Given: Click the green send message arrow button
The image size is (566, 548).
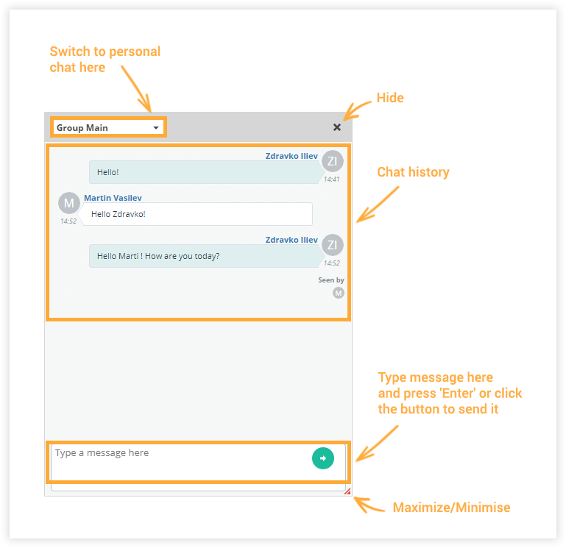Looking at the screenshot, I should [x=322, y=458].
